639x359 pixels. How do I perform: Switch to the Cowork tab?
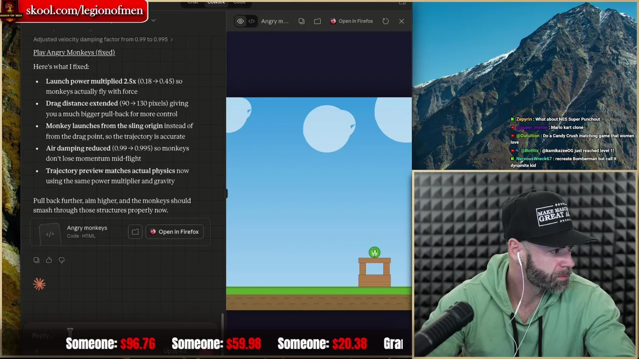coord(216,2)
